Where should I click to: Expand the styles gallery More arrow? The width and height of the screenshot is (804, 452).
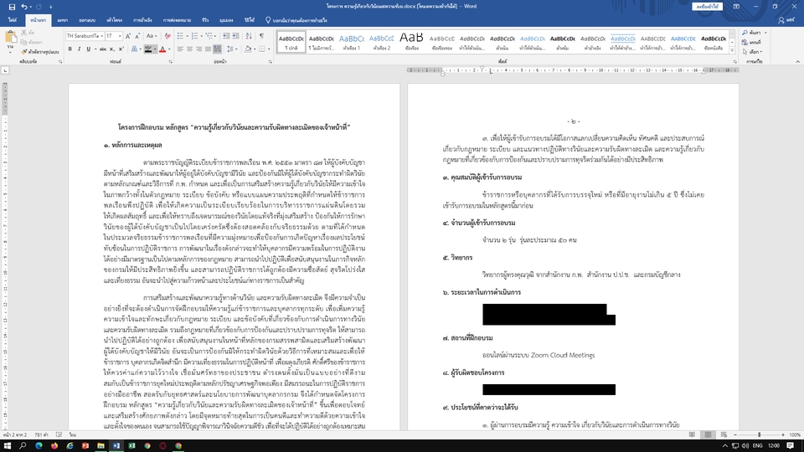click(732, 50)
